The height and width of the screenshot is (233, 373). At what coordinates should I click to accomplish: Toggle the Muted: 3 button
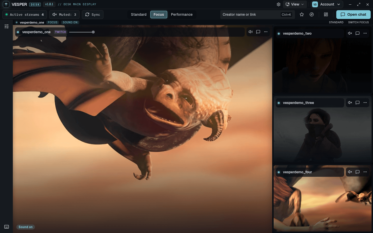pos(64,15)
